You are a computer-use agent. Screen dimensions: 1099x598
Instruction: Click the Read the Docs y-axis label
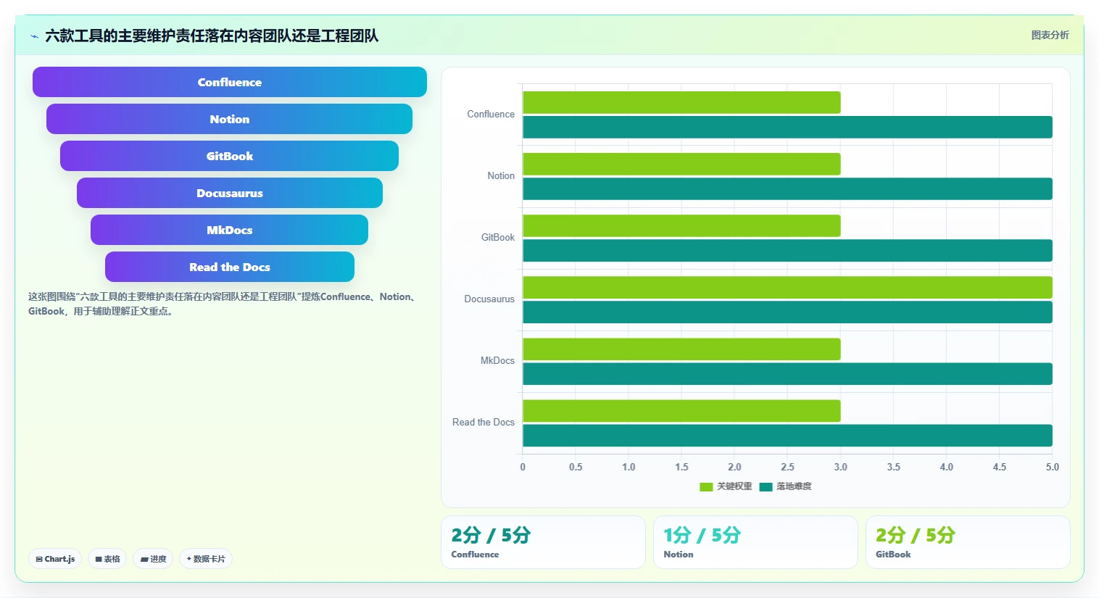[484, 423]
